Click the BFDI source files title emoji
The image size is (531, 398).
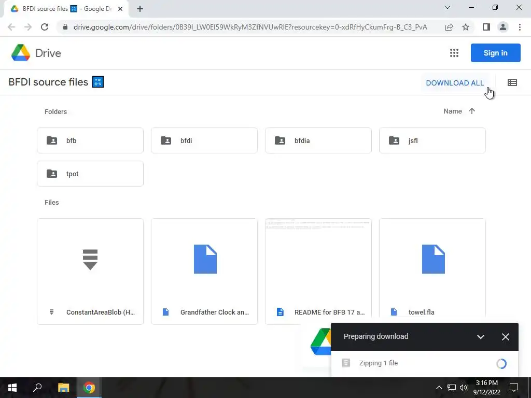click(98, 82)
